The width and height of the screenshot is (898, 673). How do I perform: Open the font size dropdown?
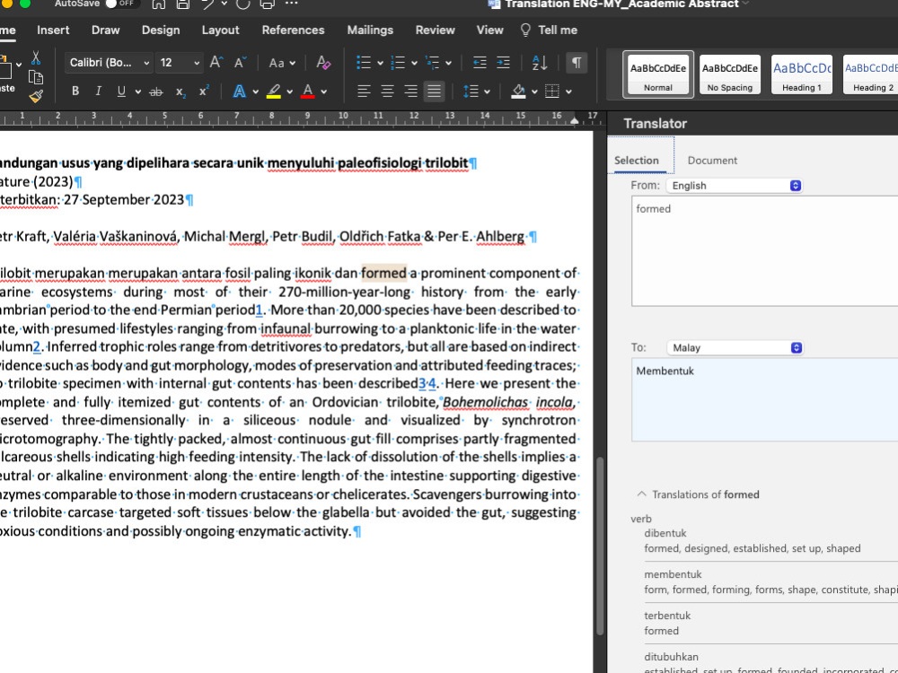click(x=195, y=63)
